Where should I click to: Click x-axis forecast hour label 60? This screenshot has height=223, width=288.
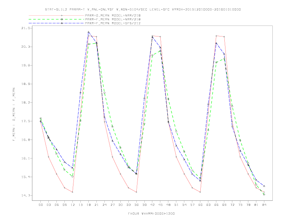click(x=200, y=205)
